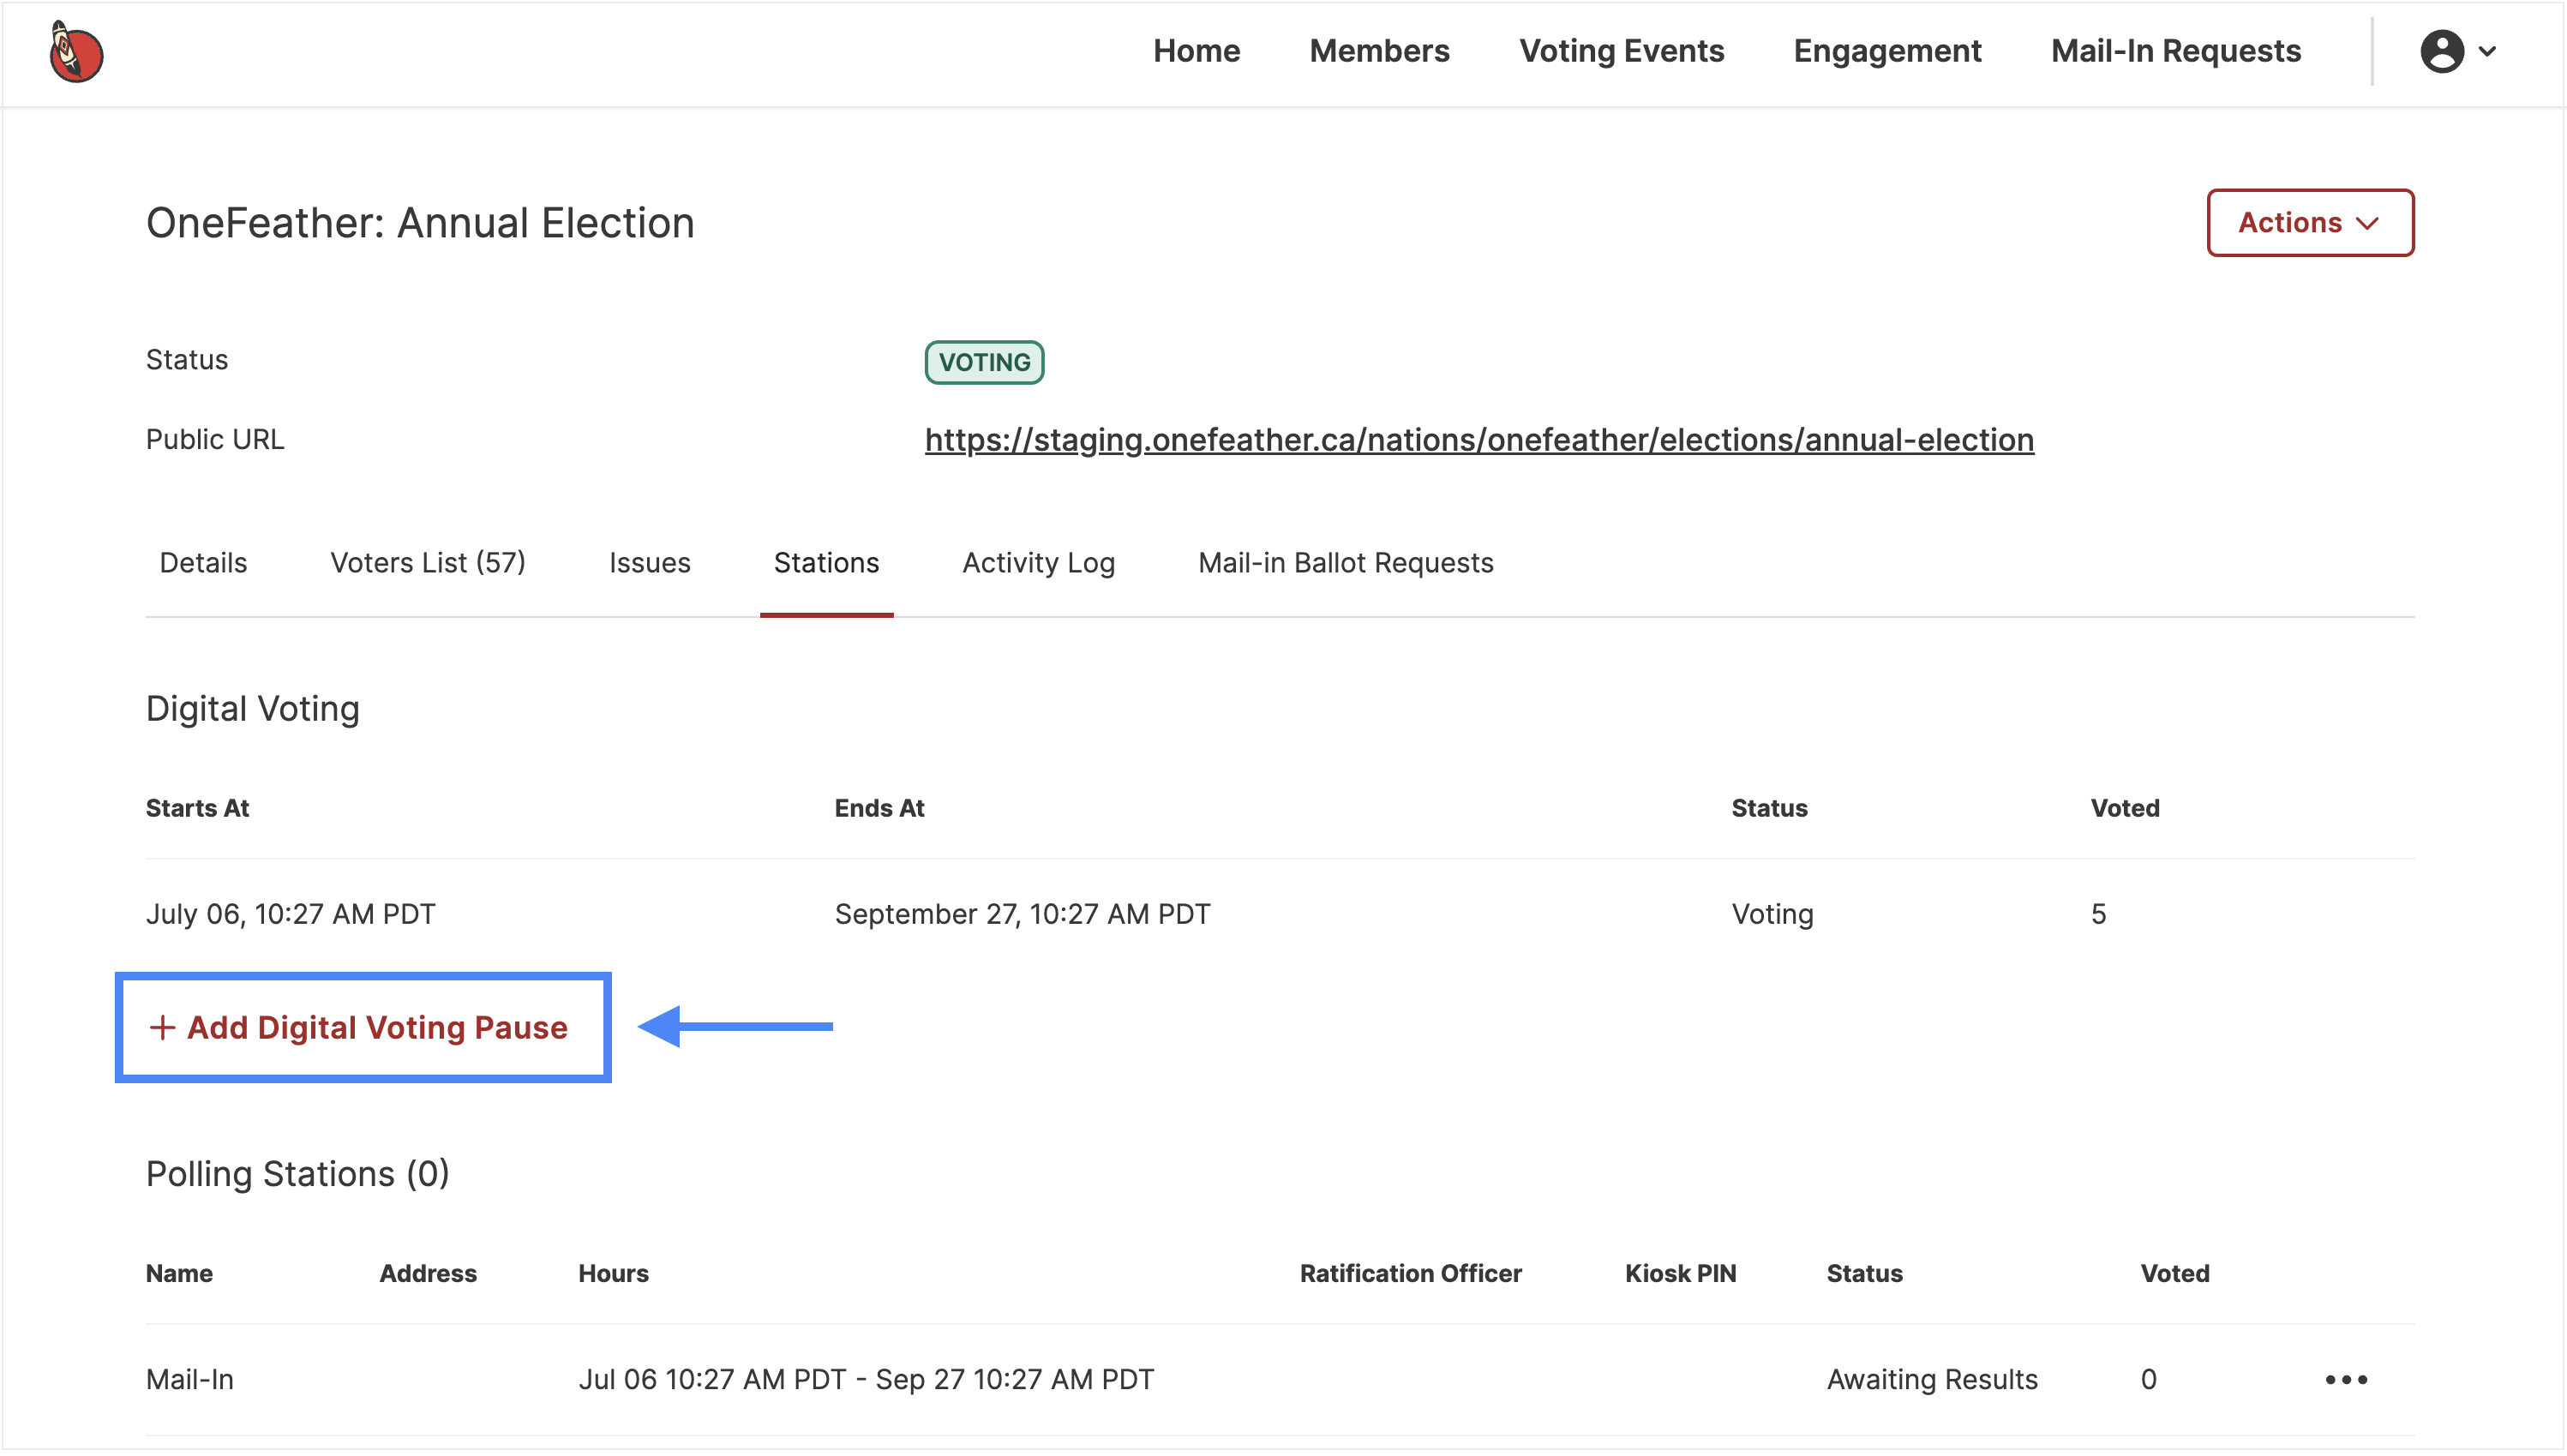This screenshot has width=2567, height=1456.
Task: Click the Mail-In station name
Action: click(190, 1379)
